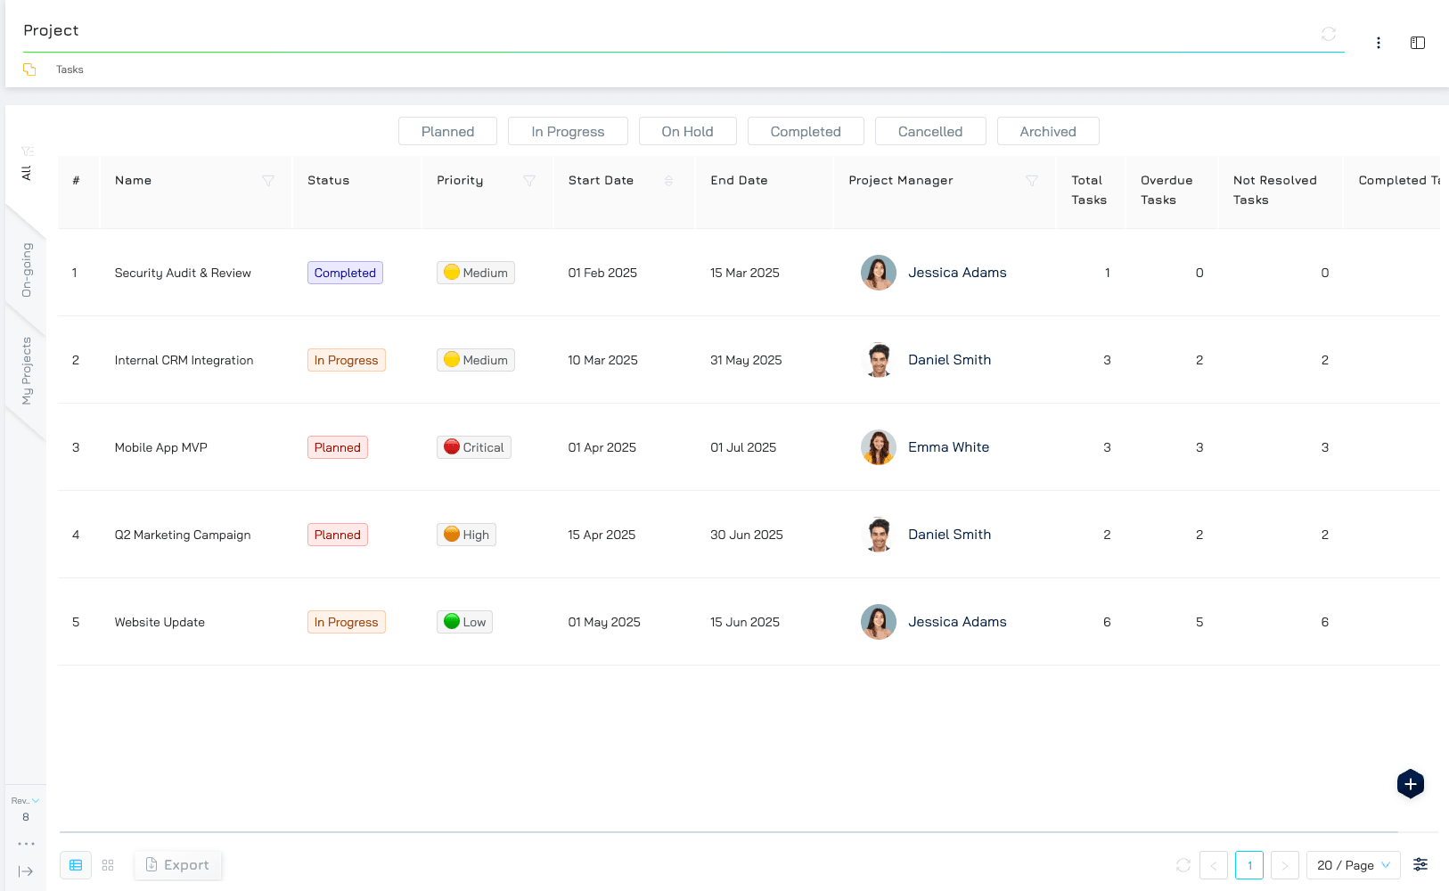This screenshot has width=1449, height=891.
Task: Click the Export button
Action: tap(177, 865)
